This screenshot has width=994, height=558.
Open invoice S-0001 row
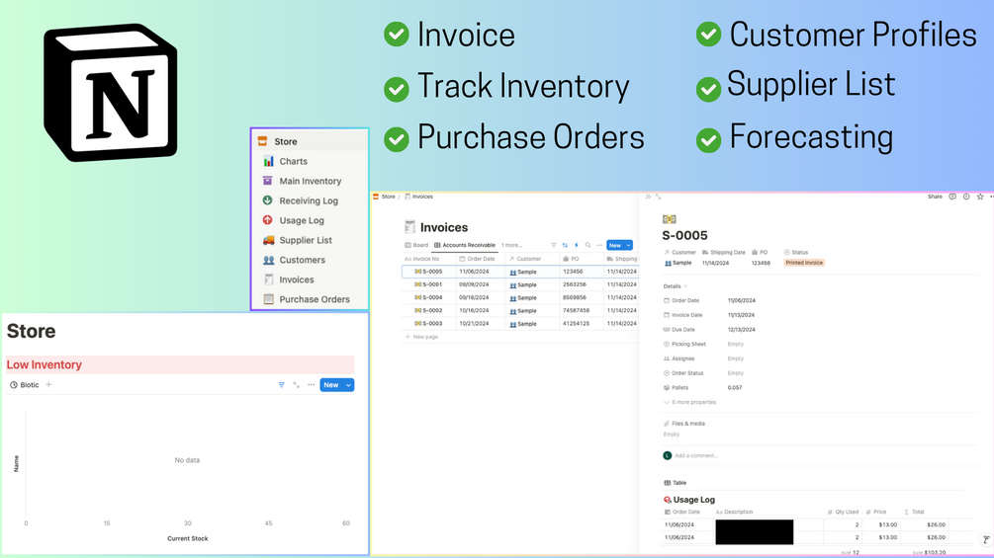point(432,284)
